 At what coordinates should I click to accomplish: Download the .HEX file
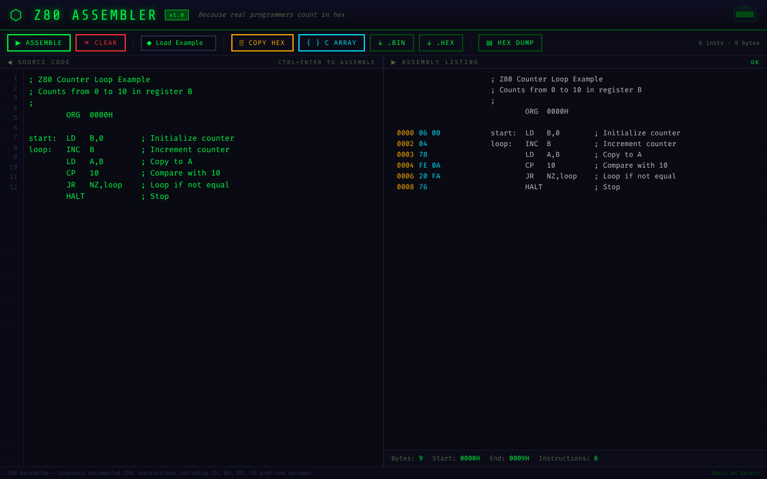pos(441,43)
